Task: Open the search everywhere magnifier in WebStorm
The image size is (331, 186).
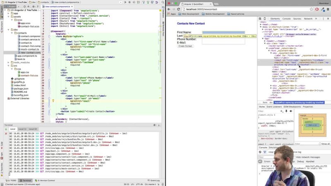Action: click(163, 2)
